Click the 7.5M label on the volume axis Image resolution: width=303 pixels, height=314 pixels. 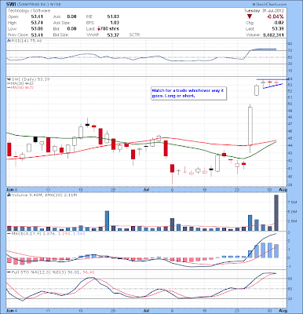pos(291,203)
